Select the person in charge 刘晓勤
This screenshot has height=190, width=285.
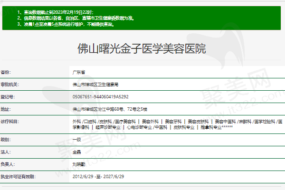tap(79, 164)
